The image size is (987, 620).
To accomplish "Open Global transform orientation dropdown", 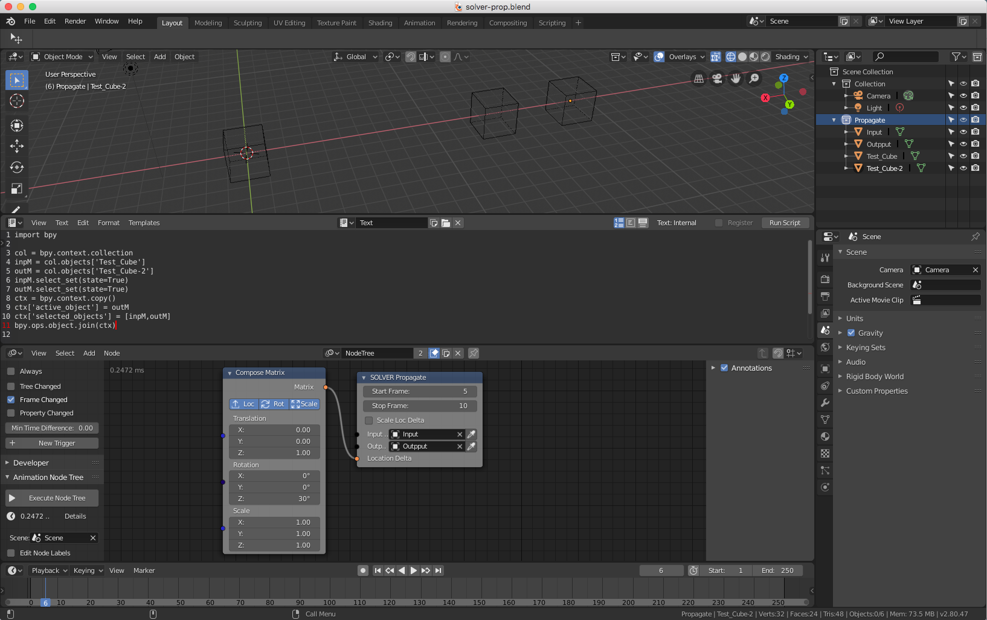I will coord(356,57).
